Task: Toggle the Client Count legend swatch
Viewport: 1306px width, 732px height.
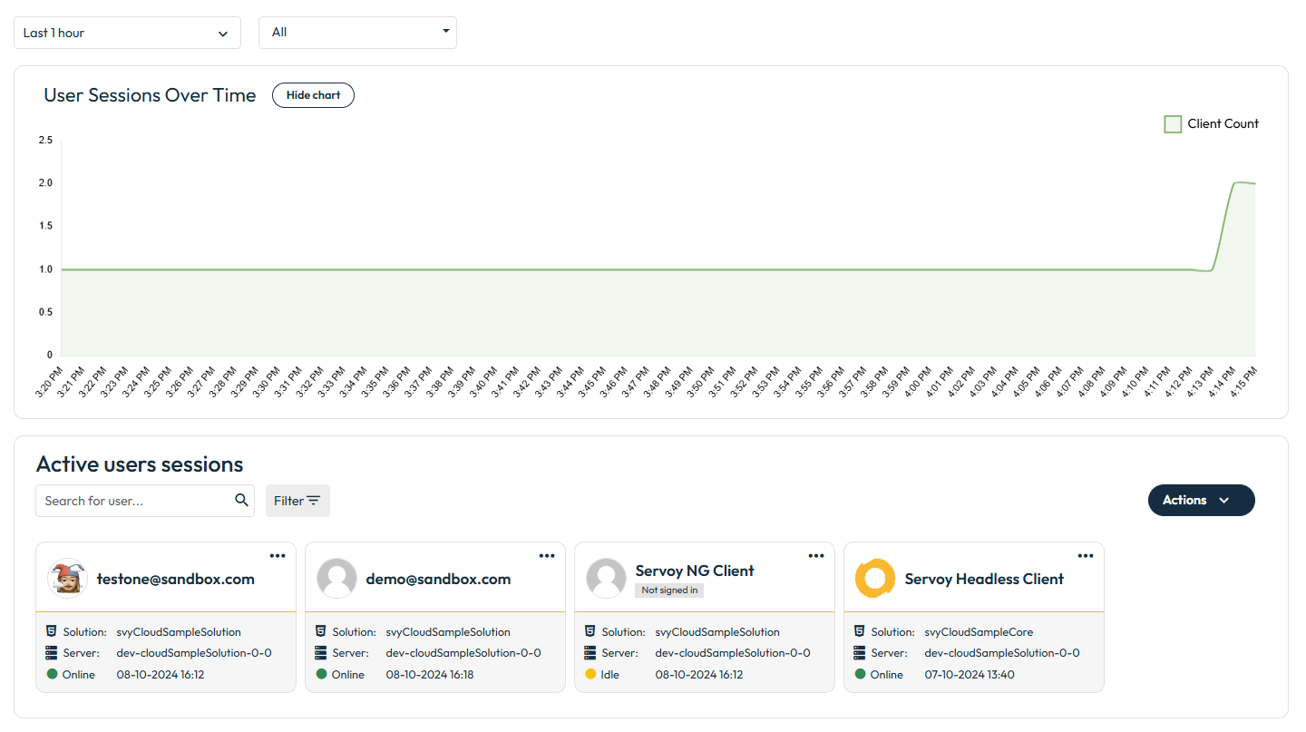Action: (x=1173, y=124)
